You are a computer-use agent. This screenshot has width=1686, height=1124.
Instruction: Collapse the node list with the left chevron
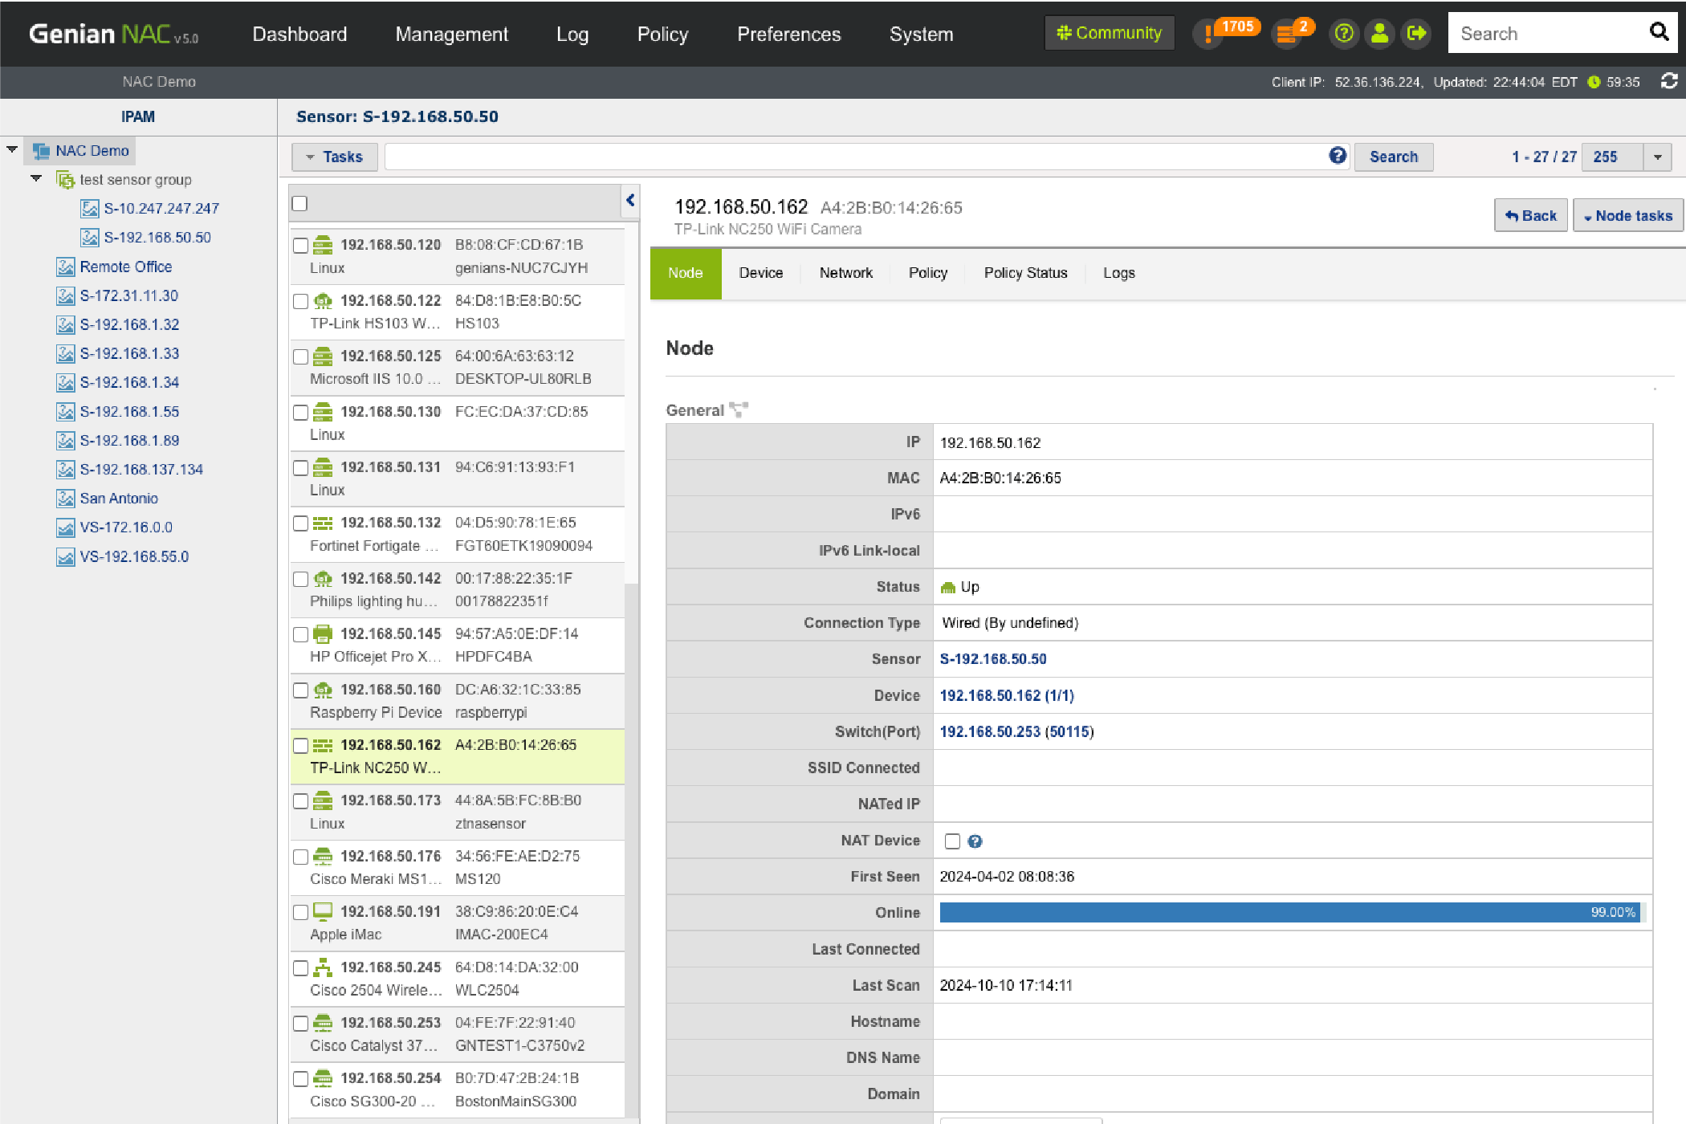point(630,201)
